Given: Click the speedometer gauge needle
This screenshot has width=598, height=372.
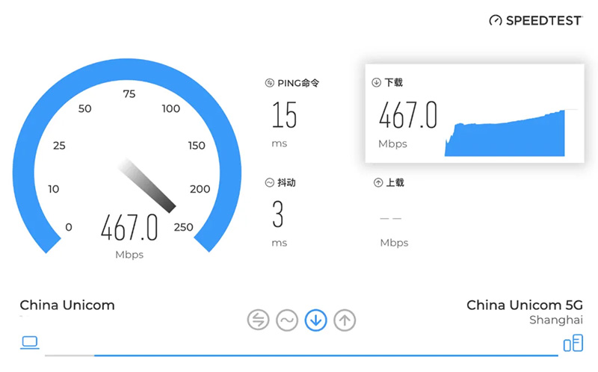Looking at the screenshot, I should [148, 184].
